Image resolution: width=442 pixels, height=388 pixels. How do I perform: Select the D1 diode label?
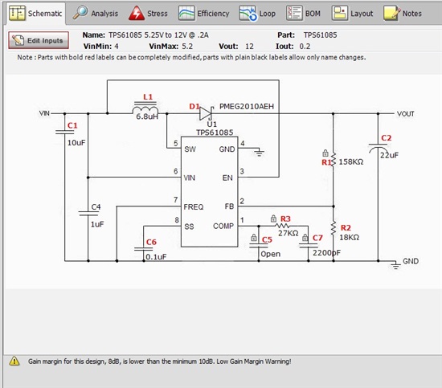194,107
